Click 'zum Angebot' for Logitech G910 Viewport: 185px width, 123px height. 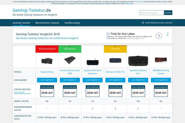click(x=92, y=80)
